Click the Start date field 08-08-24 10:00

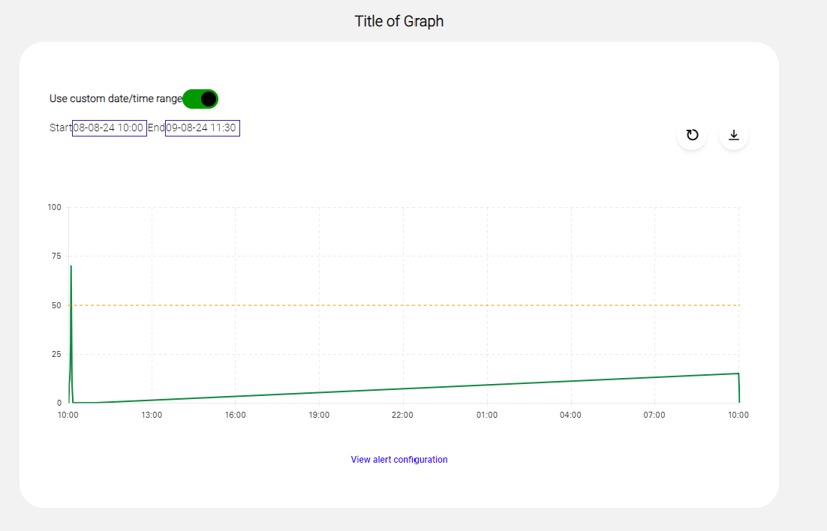pyautogui.click(x=109, y=128)
